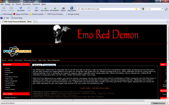Open McAfee SiteAdvisor status bar button
Screen dimensions: 169x105
[158, 103]
